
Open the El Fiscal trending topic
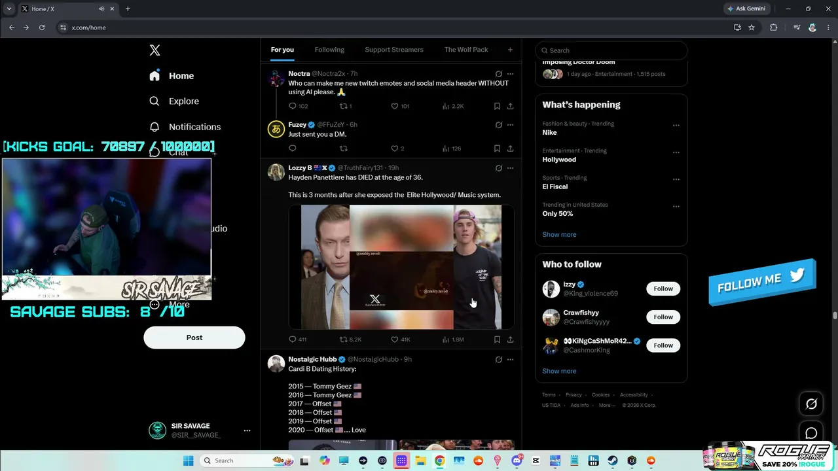click(x=555, y=186)
